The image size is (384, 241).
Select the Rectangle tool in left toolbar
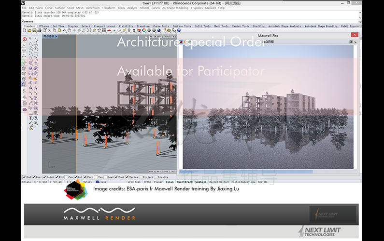[36, 53]
